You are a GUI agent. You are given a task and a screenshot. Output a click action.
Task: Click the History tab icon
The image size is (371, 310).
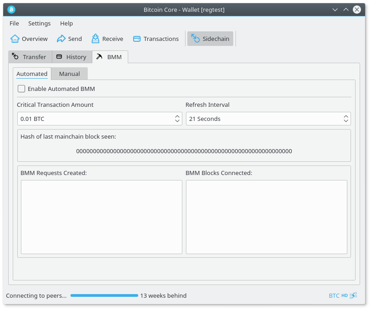coord(59,56)
